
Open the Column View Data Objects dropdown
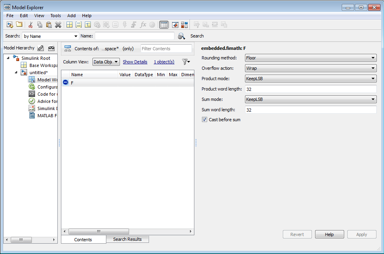pos(106,62)
